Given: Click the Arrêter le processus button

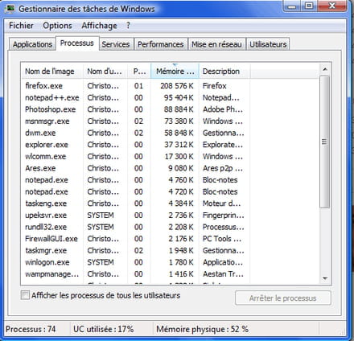Looking at the screenshot, I should [283, 298].
